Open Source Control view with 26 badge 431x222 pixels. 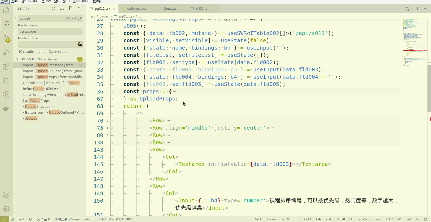tap(6, 38)
